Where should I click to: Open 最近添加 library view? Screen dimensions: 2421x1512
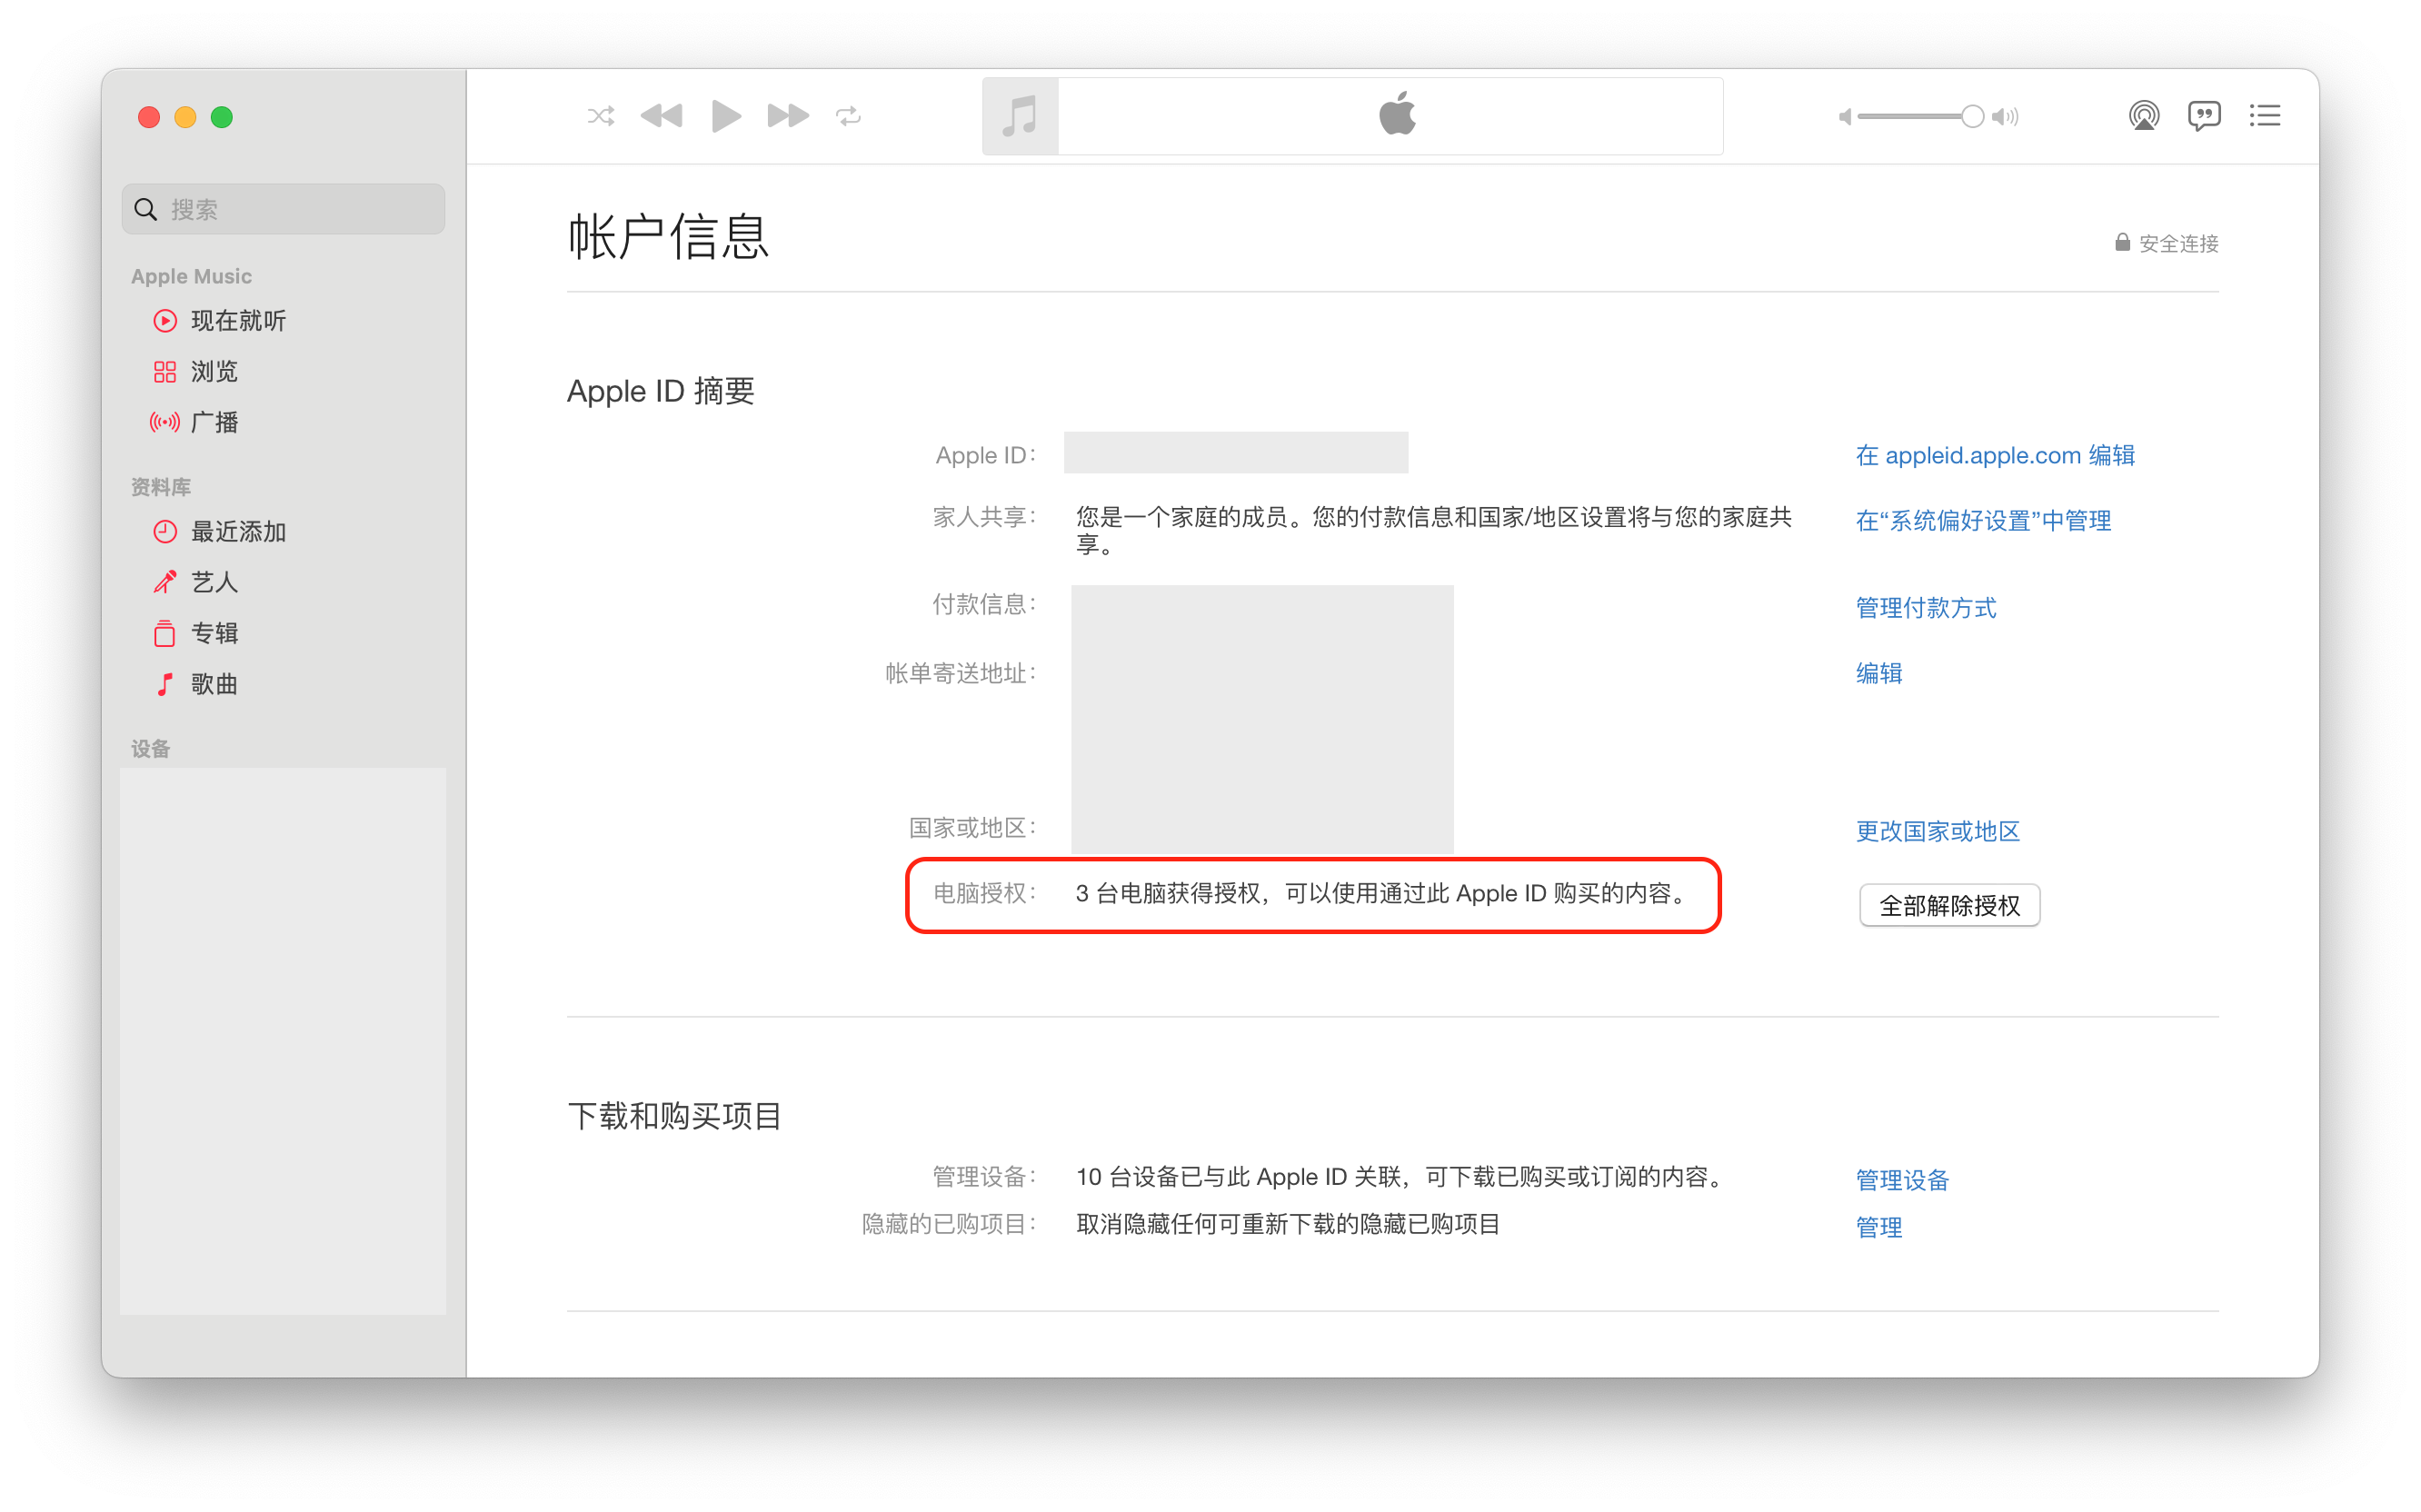coord(238,532)
